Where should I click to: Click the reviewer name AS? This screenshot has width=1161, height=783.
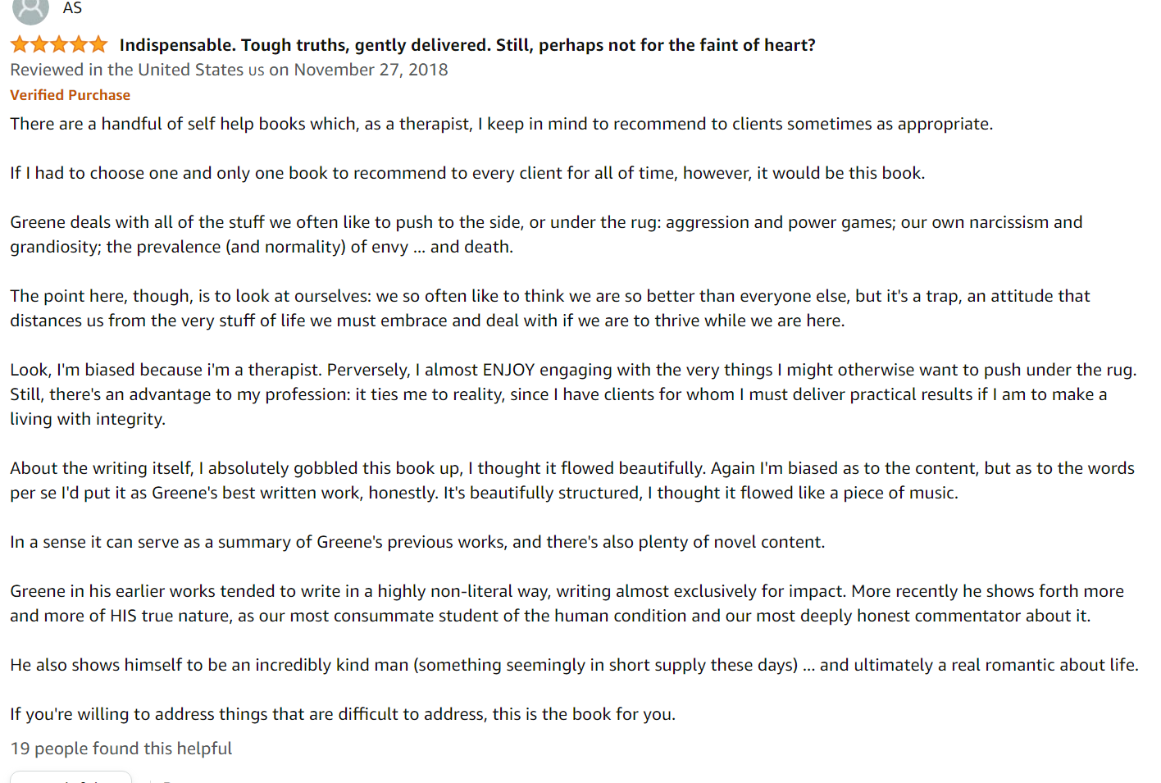point(72,8)
